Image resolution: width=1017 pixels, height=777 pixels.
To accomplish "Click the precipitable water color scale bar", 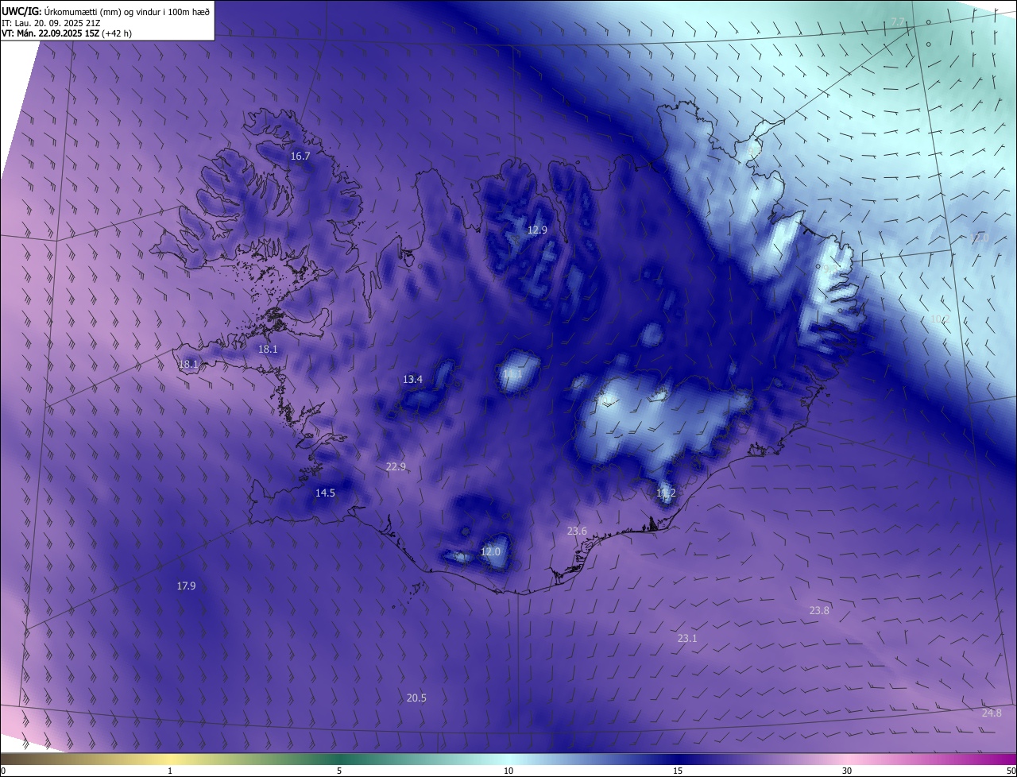I will (x=508, y=760).
